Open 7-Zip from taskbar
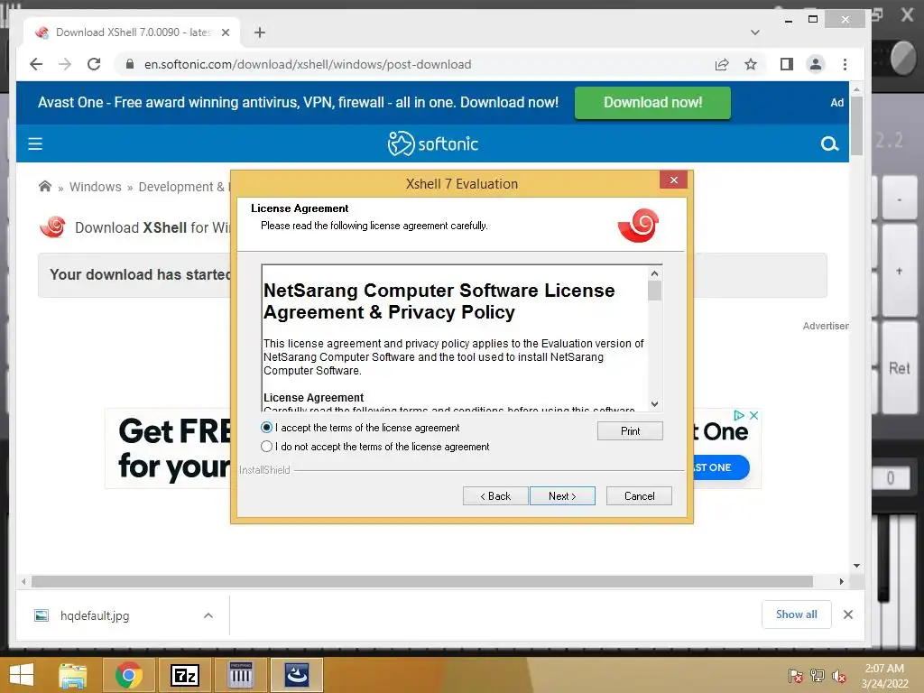Image resolution: width=924 pixels, height=693 pixels. click(184, 675)
